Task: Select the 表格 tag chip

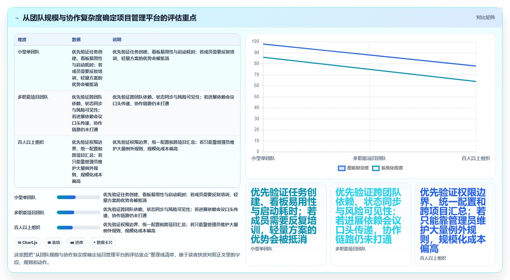Action: (x=54, y=242)
